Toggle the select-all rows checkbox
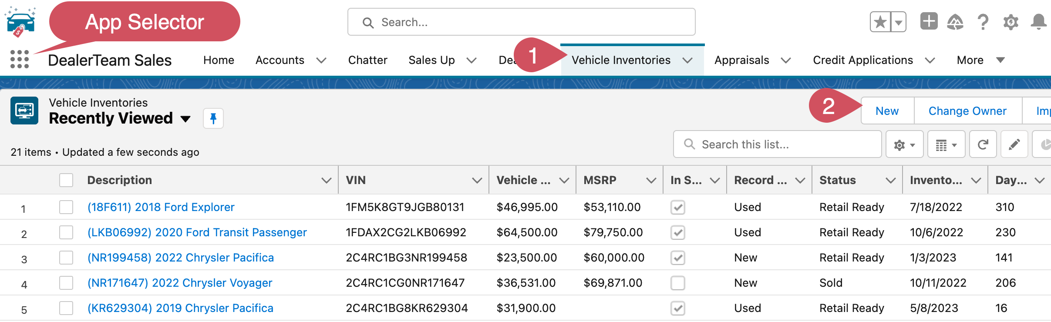Screen dimensions: 1051x322 coord(66,180)
